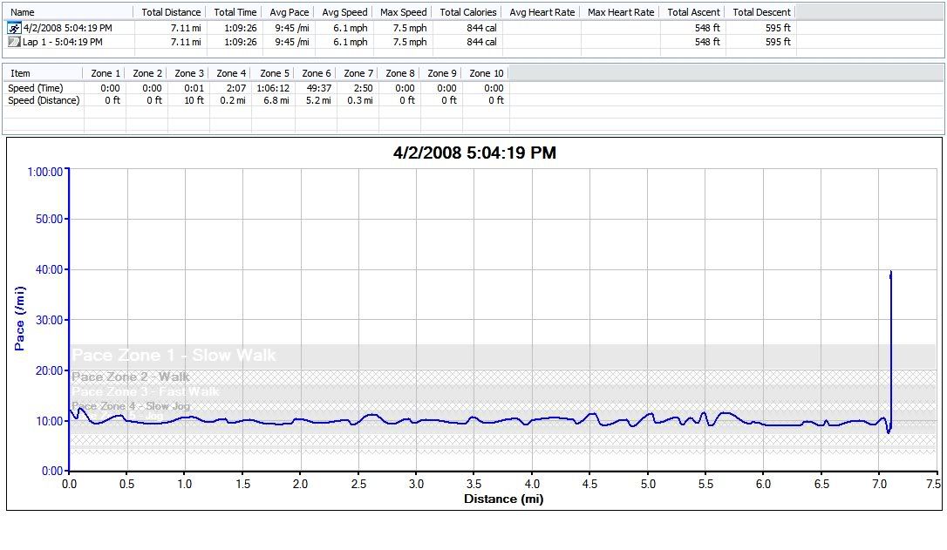
Task: Sort by the Total Calories column
Action: click(x=467, y=12)
